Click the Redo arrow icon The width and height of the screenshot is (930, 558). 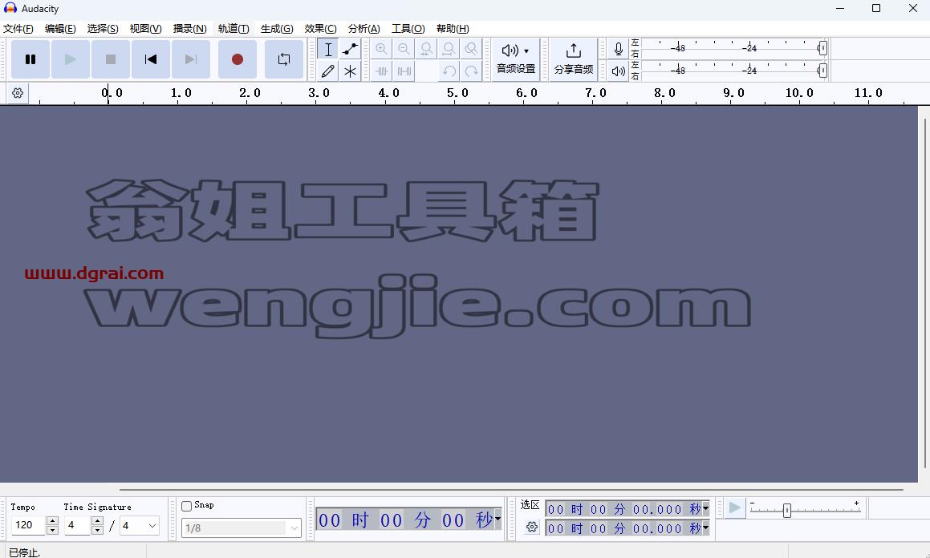[472, 71]
